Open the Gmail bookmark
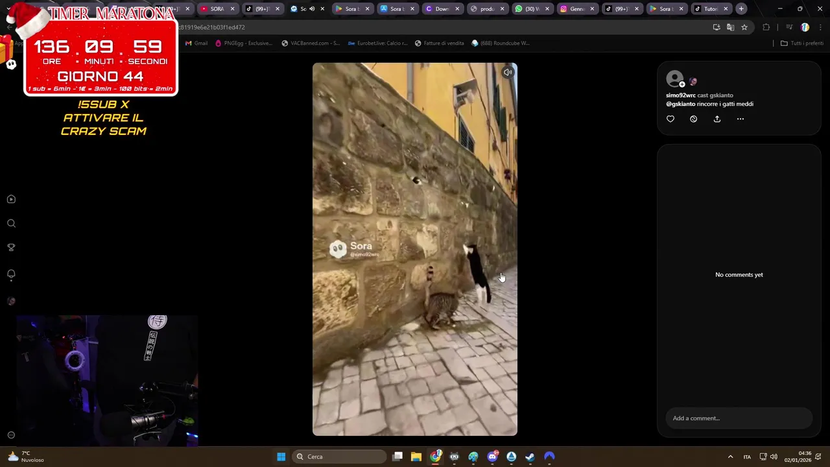Viewport: 830px width, 467px height. tap(196, 43)
